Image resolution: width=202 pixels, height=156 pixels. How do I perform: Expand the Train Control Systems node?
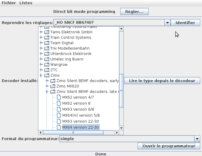[x=41, y=37]
